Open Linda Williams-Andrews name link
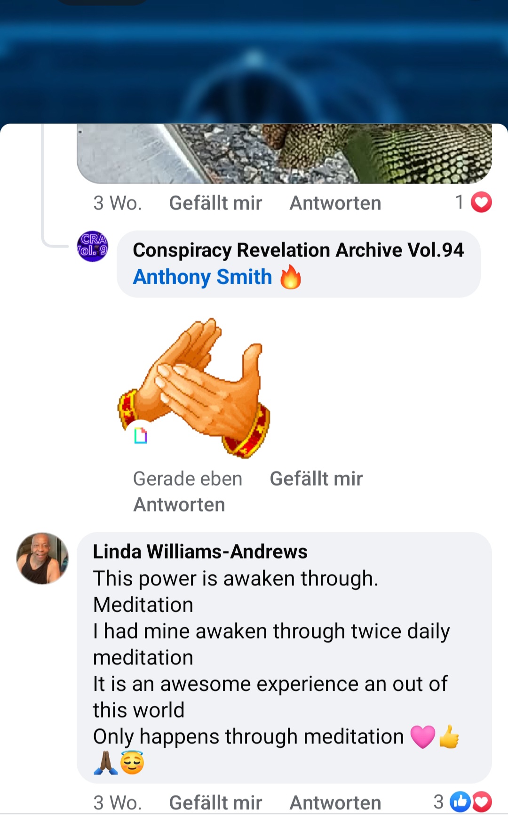The height and width of the screenshot is (815, 508). coord(200,551)
